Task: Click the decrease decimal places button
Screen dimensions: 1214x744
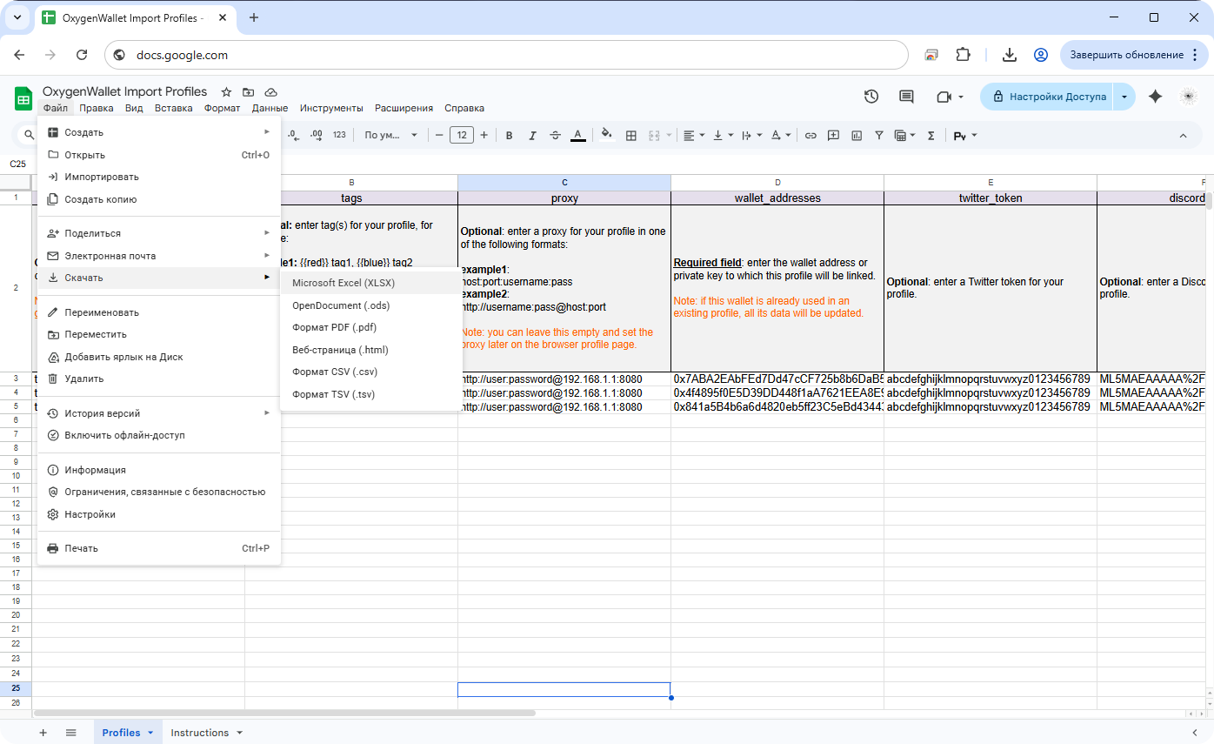Action: coord(293,135)
